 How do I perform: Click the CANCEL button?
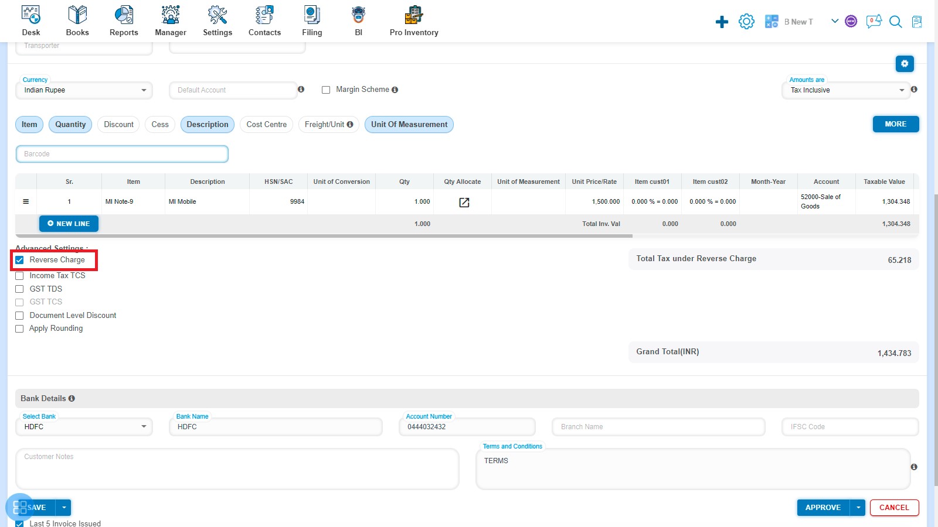tap(894, 508)
